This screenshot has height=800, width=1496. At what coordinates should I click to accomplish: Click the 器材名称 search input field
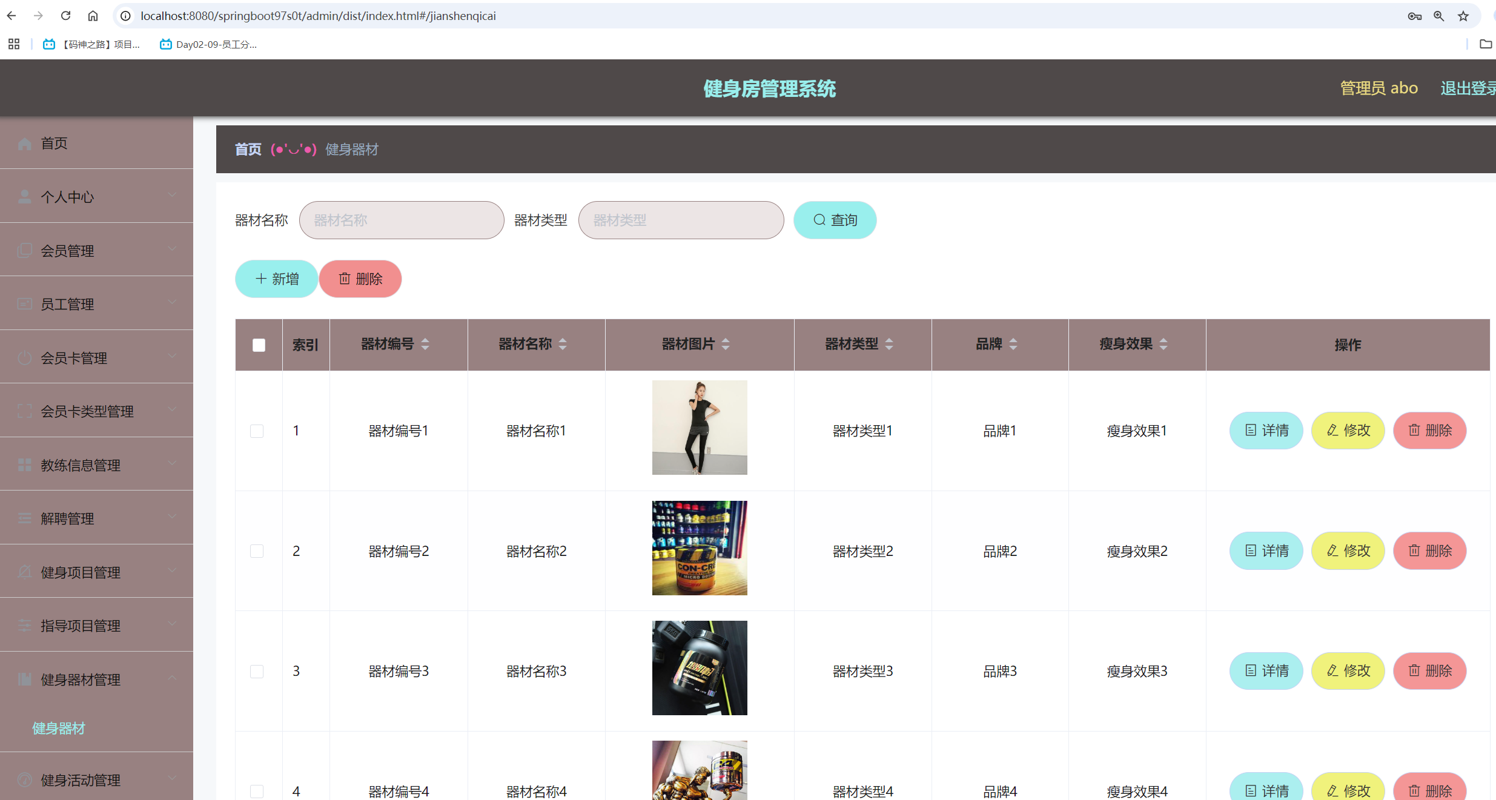point(402,220)
